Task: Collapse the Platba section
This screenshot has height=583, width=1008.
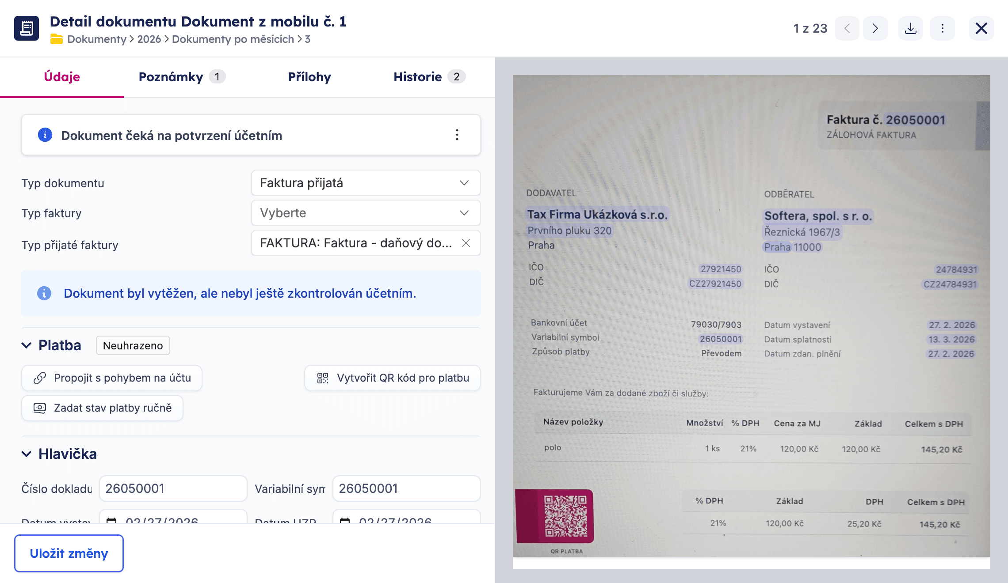Action: [x=27, y=345]
